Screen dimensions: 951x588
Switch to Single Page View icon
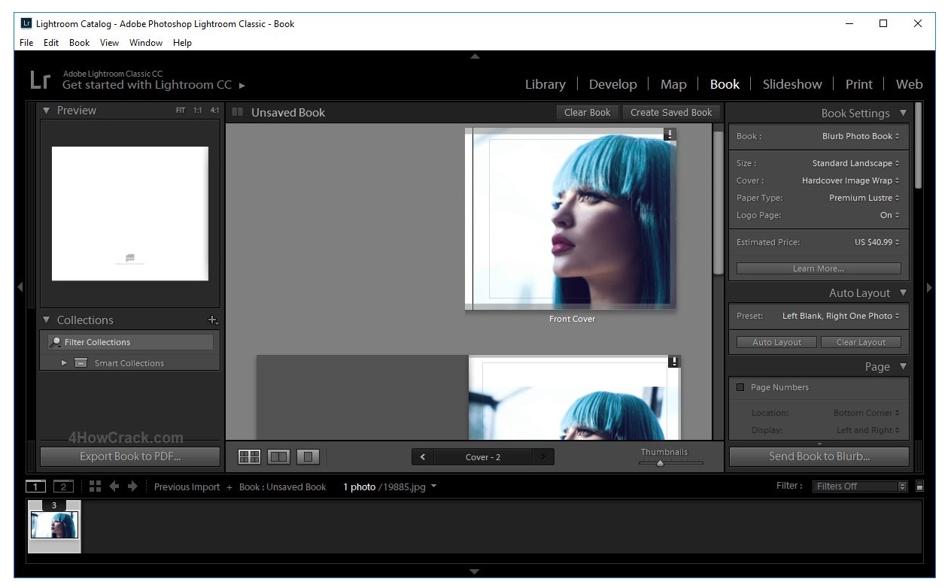coord(308,456)
